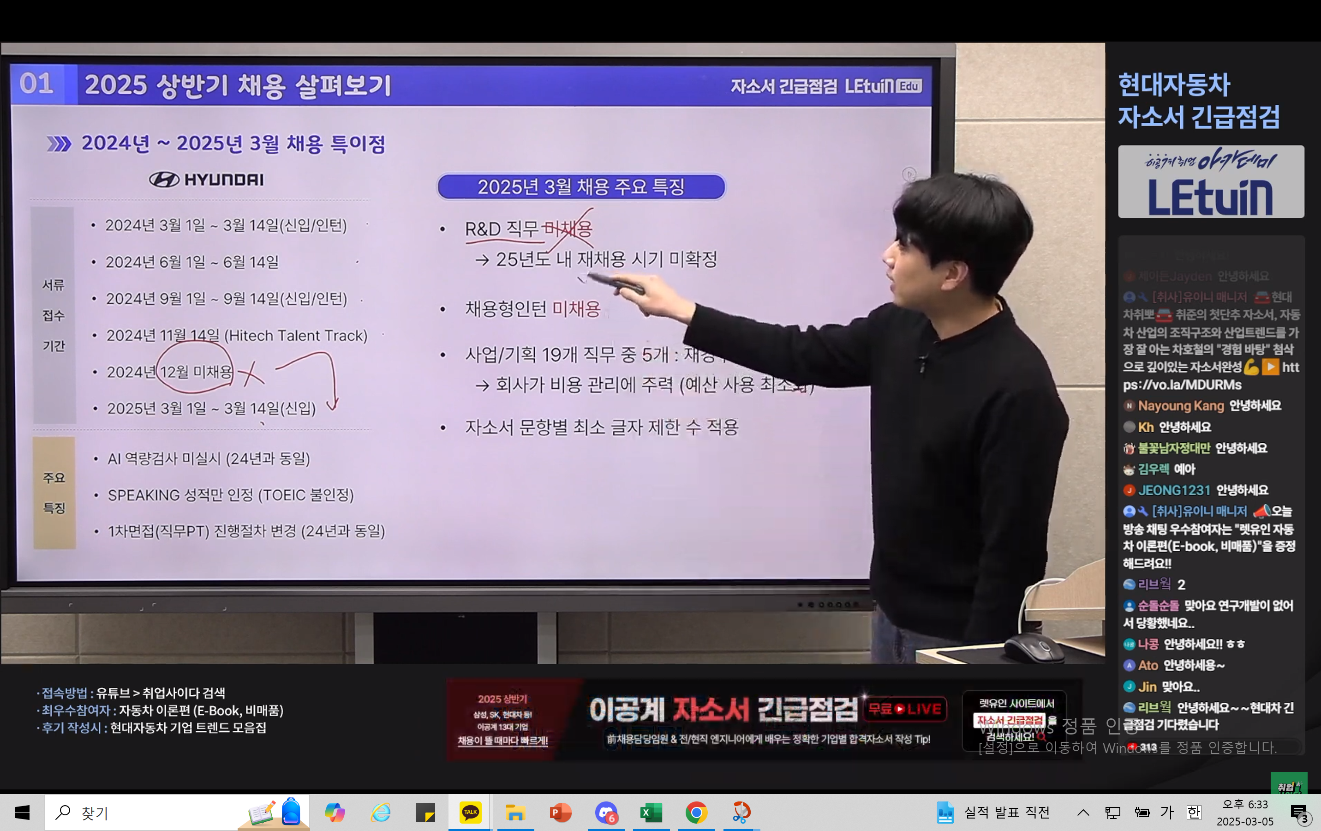The width and height of the screenshot is (1321, 831).
Task: Open the Windows Start menu
Action: point(22,813)
